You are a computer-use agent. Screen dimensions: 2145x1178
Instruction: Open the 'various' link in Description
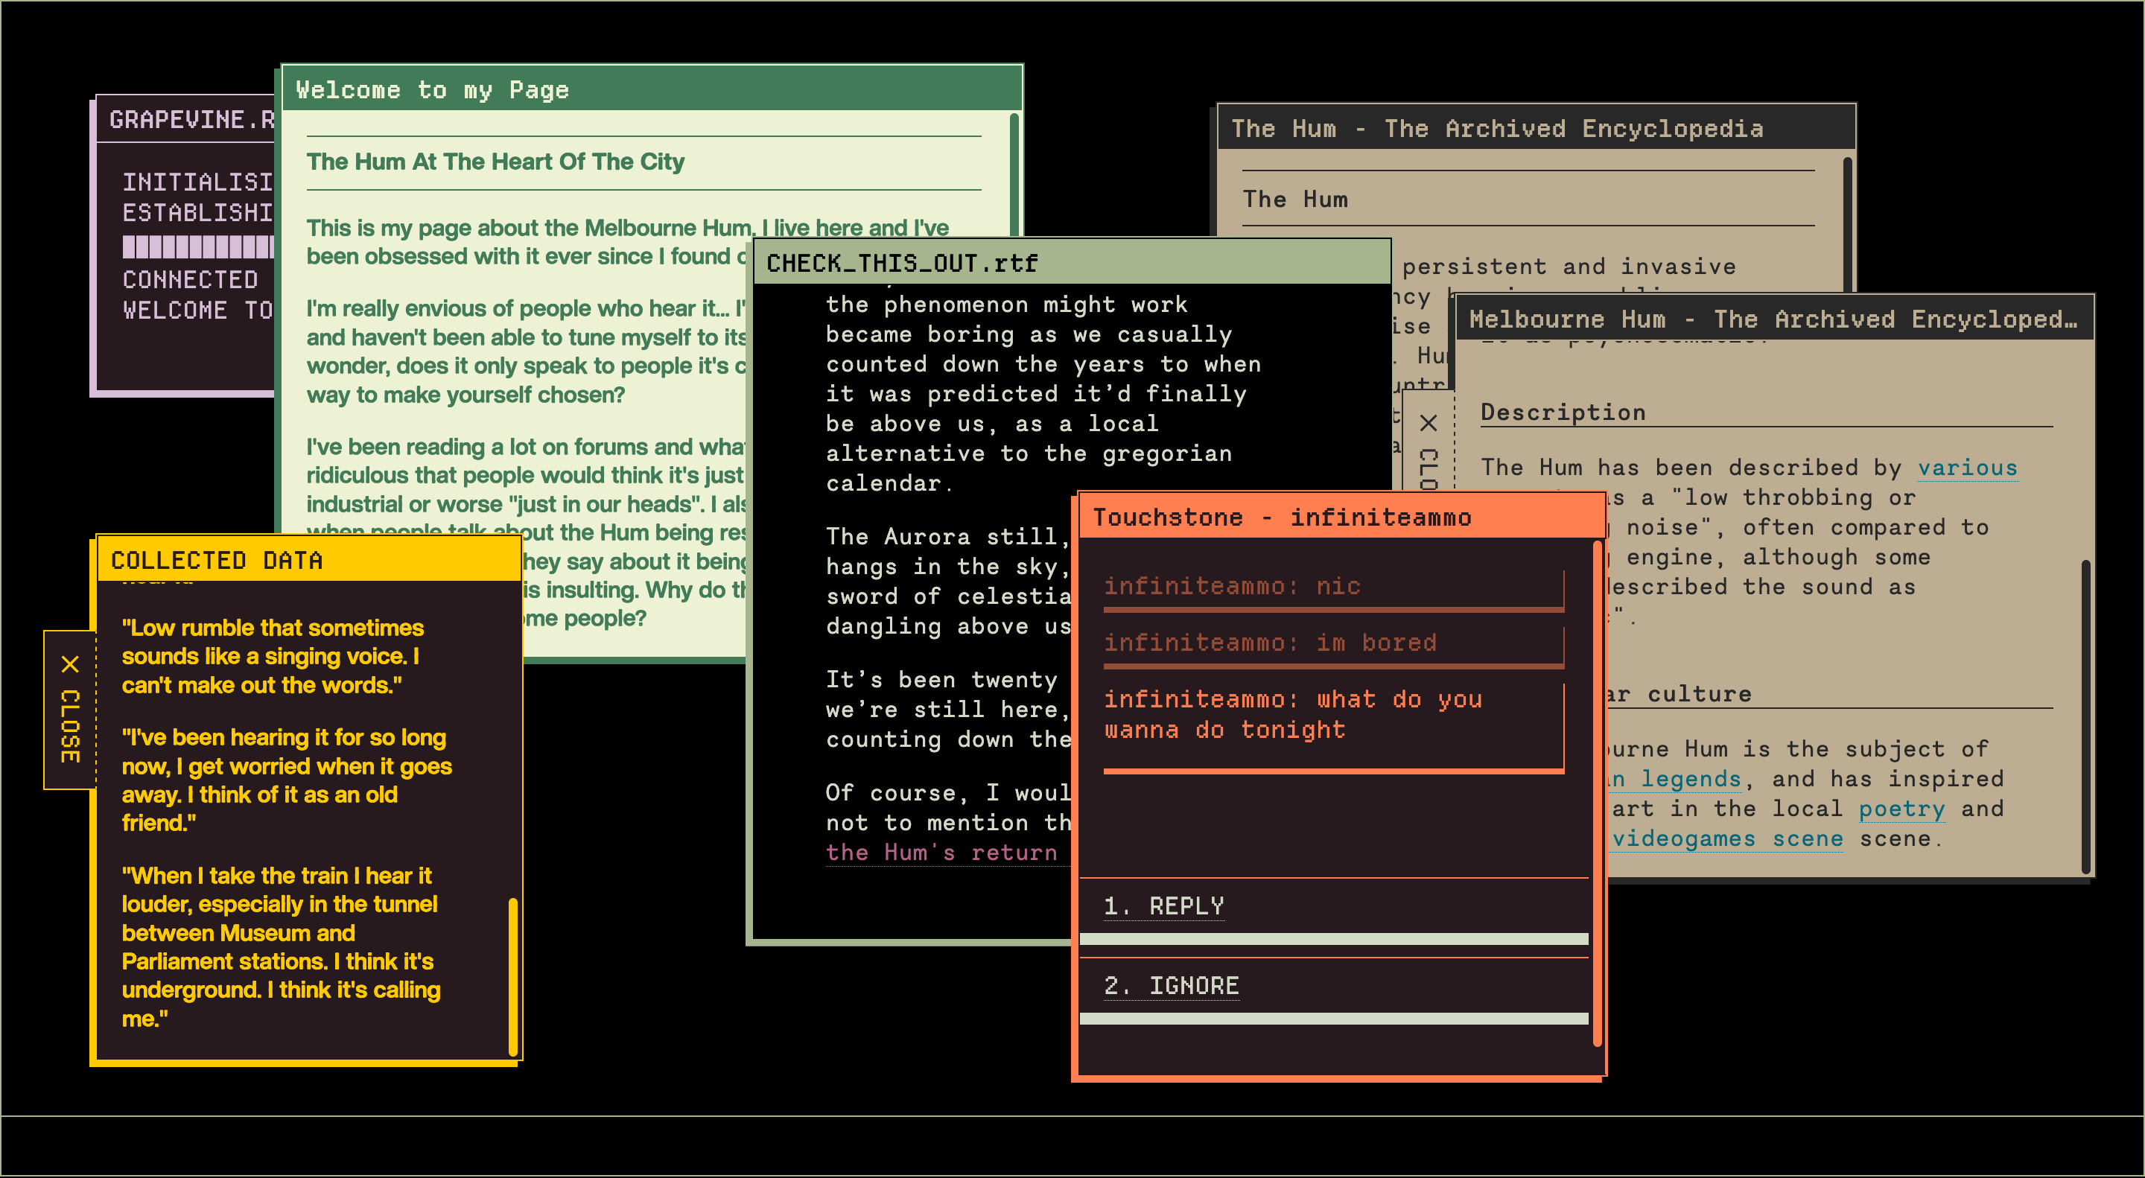point(1967,468)
